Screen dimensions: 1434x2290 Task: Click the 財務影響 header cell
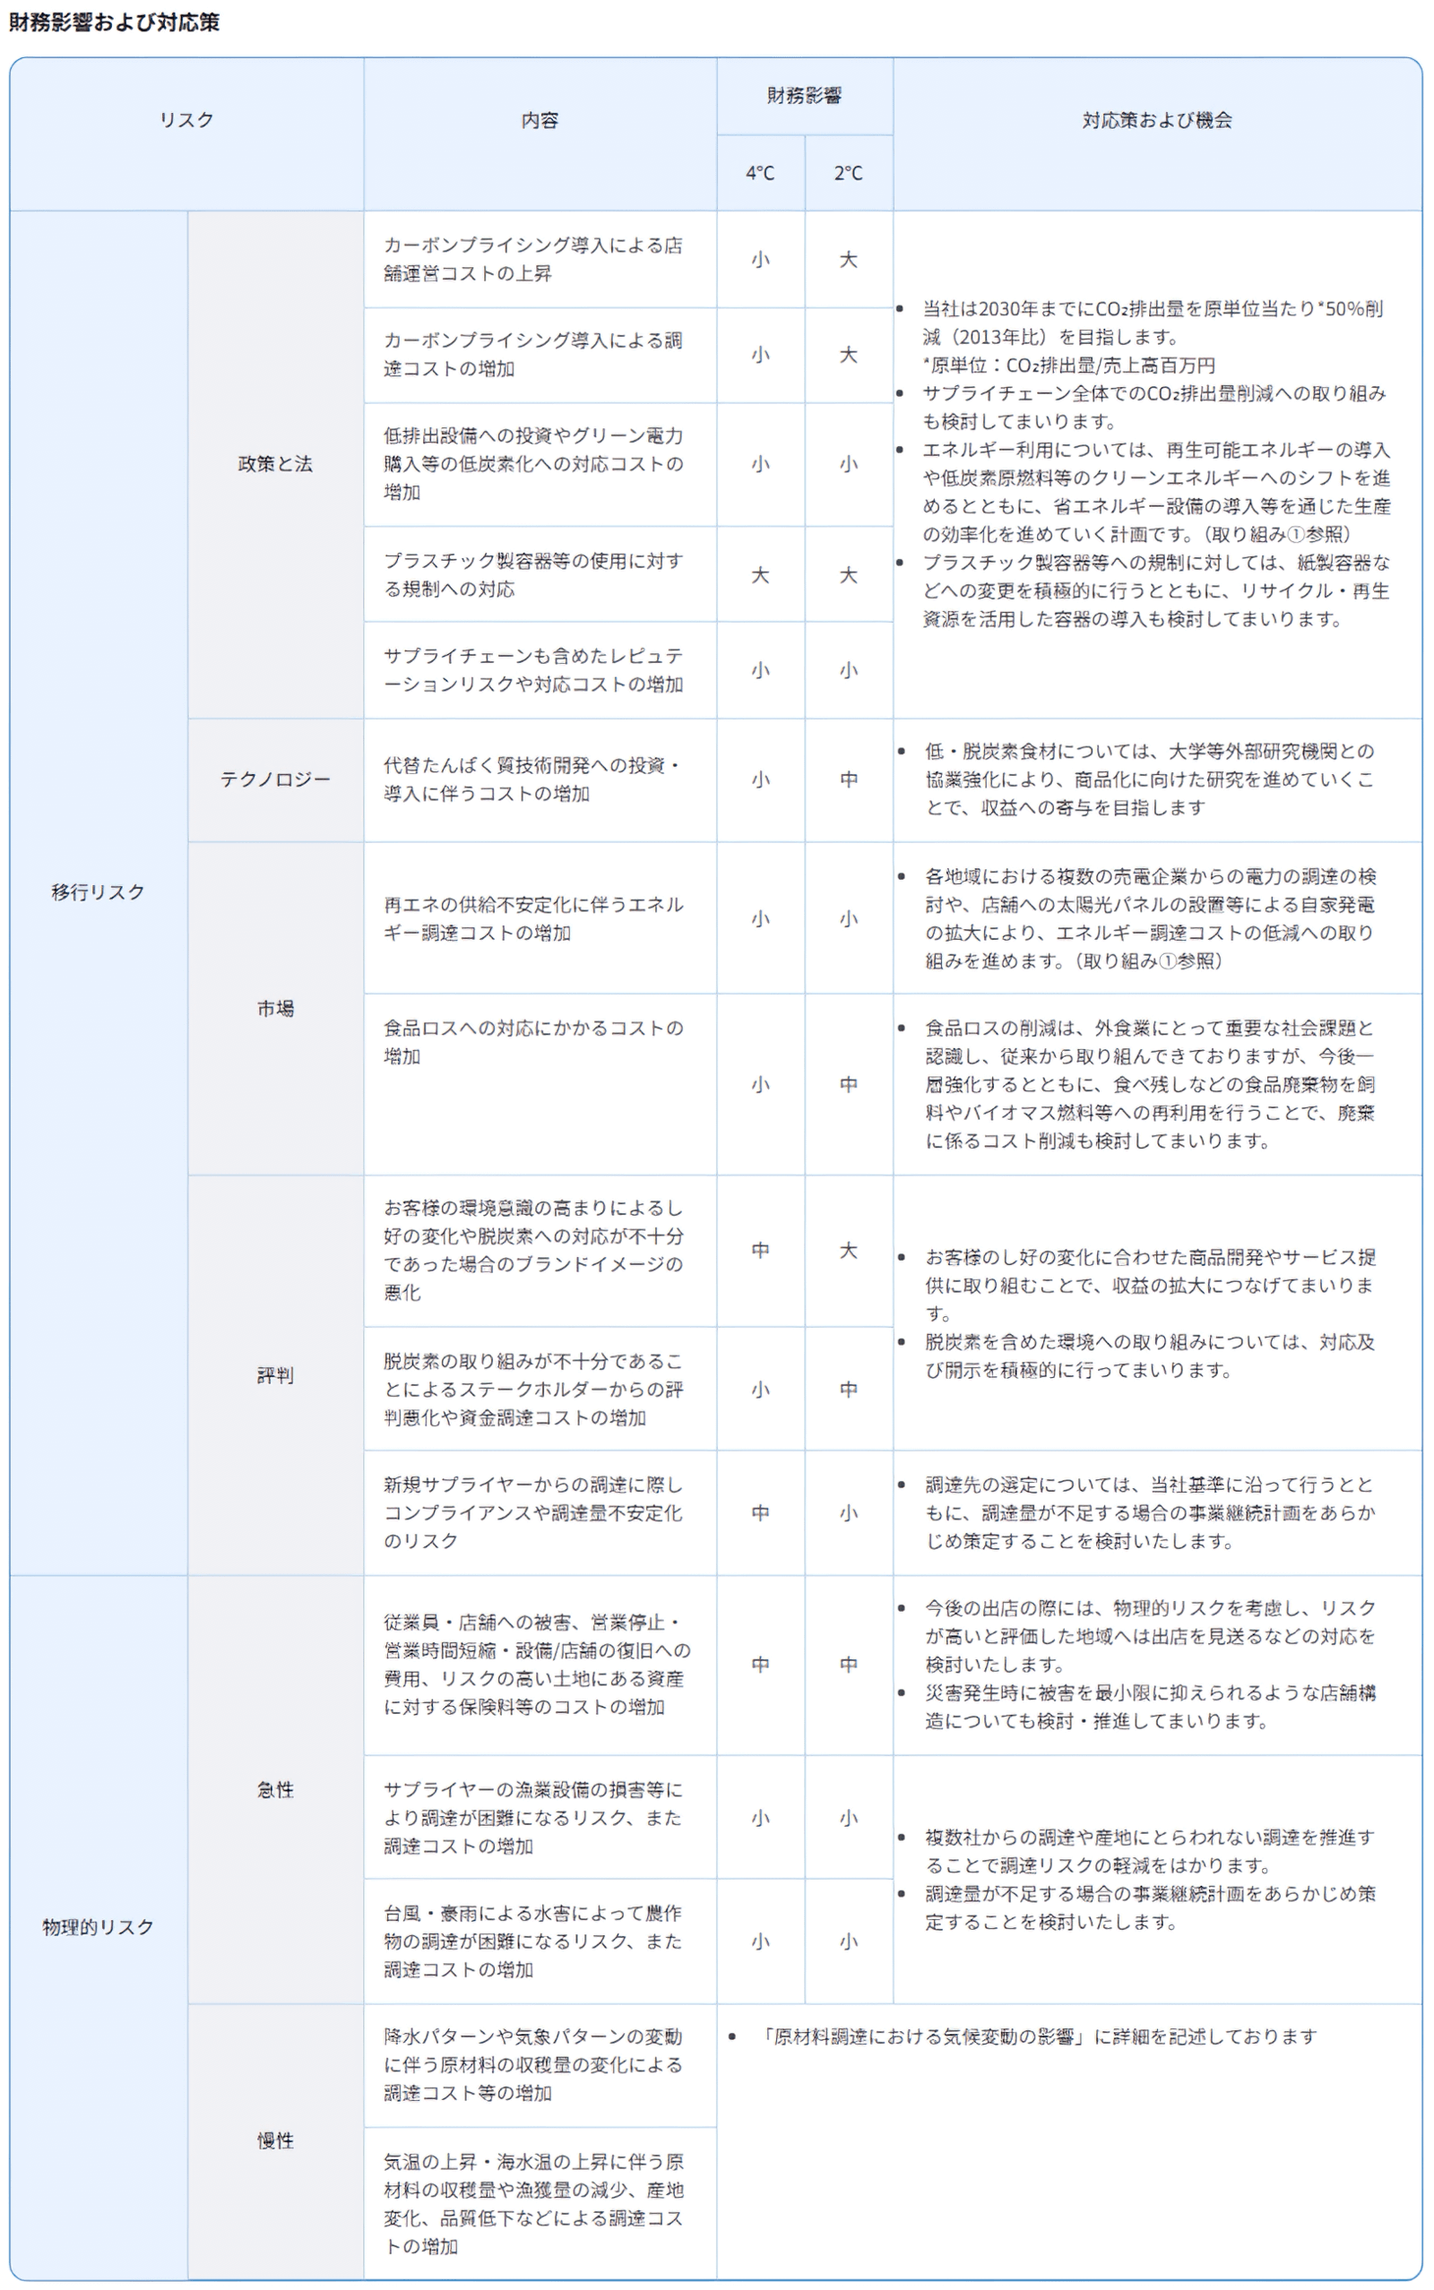click(x=804, y=96)
